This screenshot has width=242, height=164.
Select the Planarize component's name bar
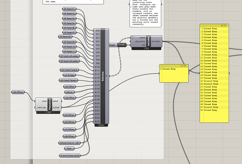tap(50, 104)
